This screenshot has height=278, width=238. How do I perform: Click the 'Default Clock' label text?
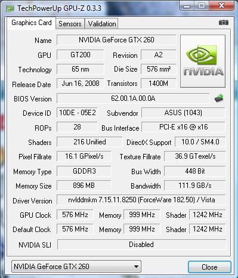(32, 230)
